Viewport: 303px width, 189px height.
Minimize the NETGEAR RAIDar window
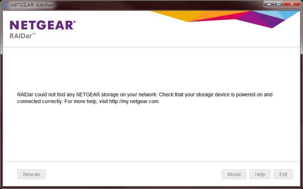click(269, 4)
